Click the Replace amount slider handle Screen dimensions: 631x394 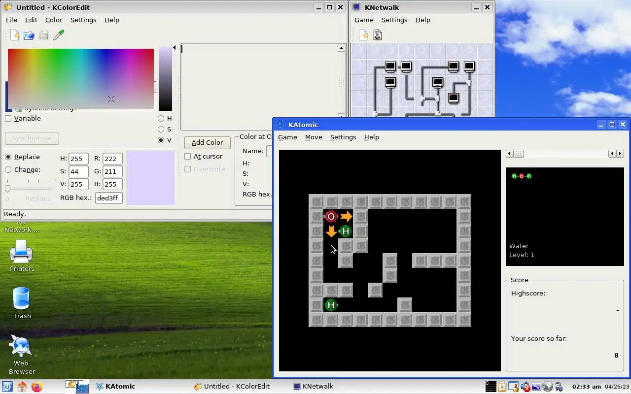[x=7, y=188]
